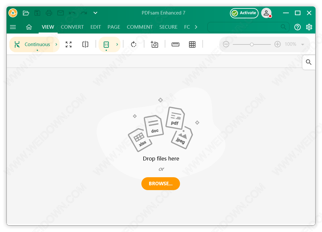The width and height of the screenshot is (322, 232).
Task: Select the Continuous page display mode
Action: 32,44
